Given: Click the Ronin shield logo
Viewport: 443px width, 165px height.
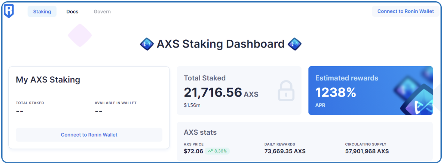Looking at the screenshot, I should [9, 12].
